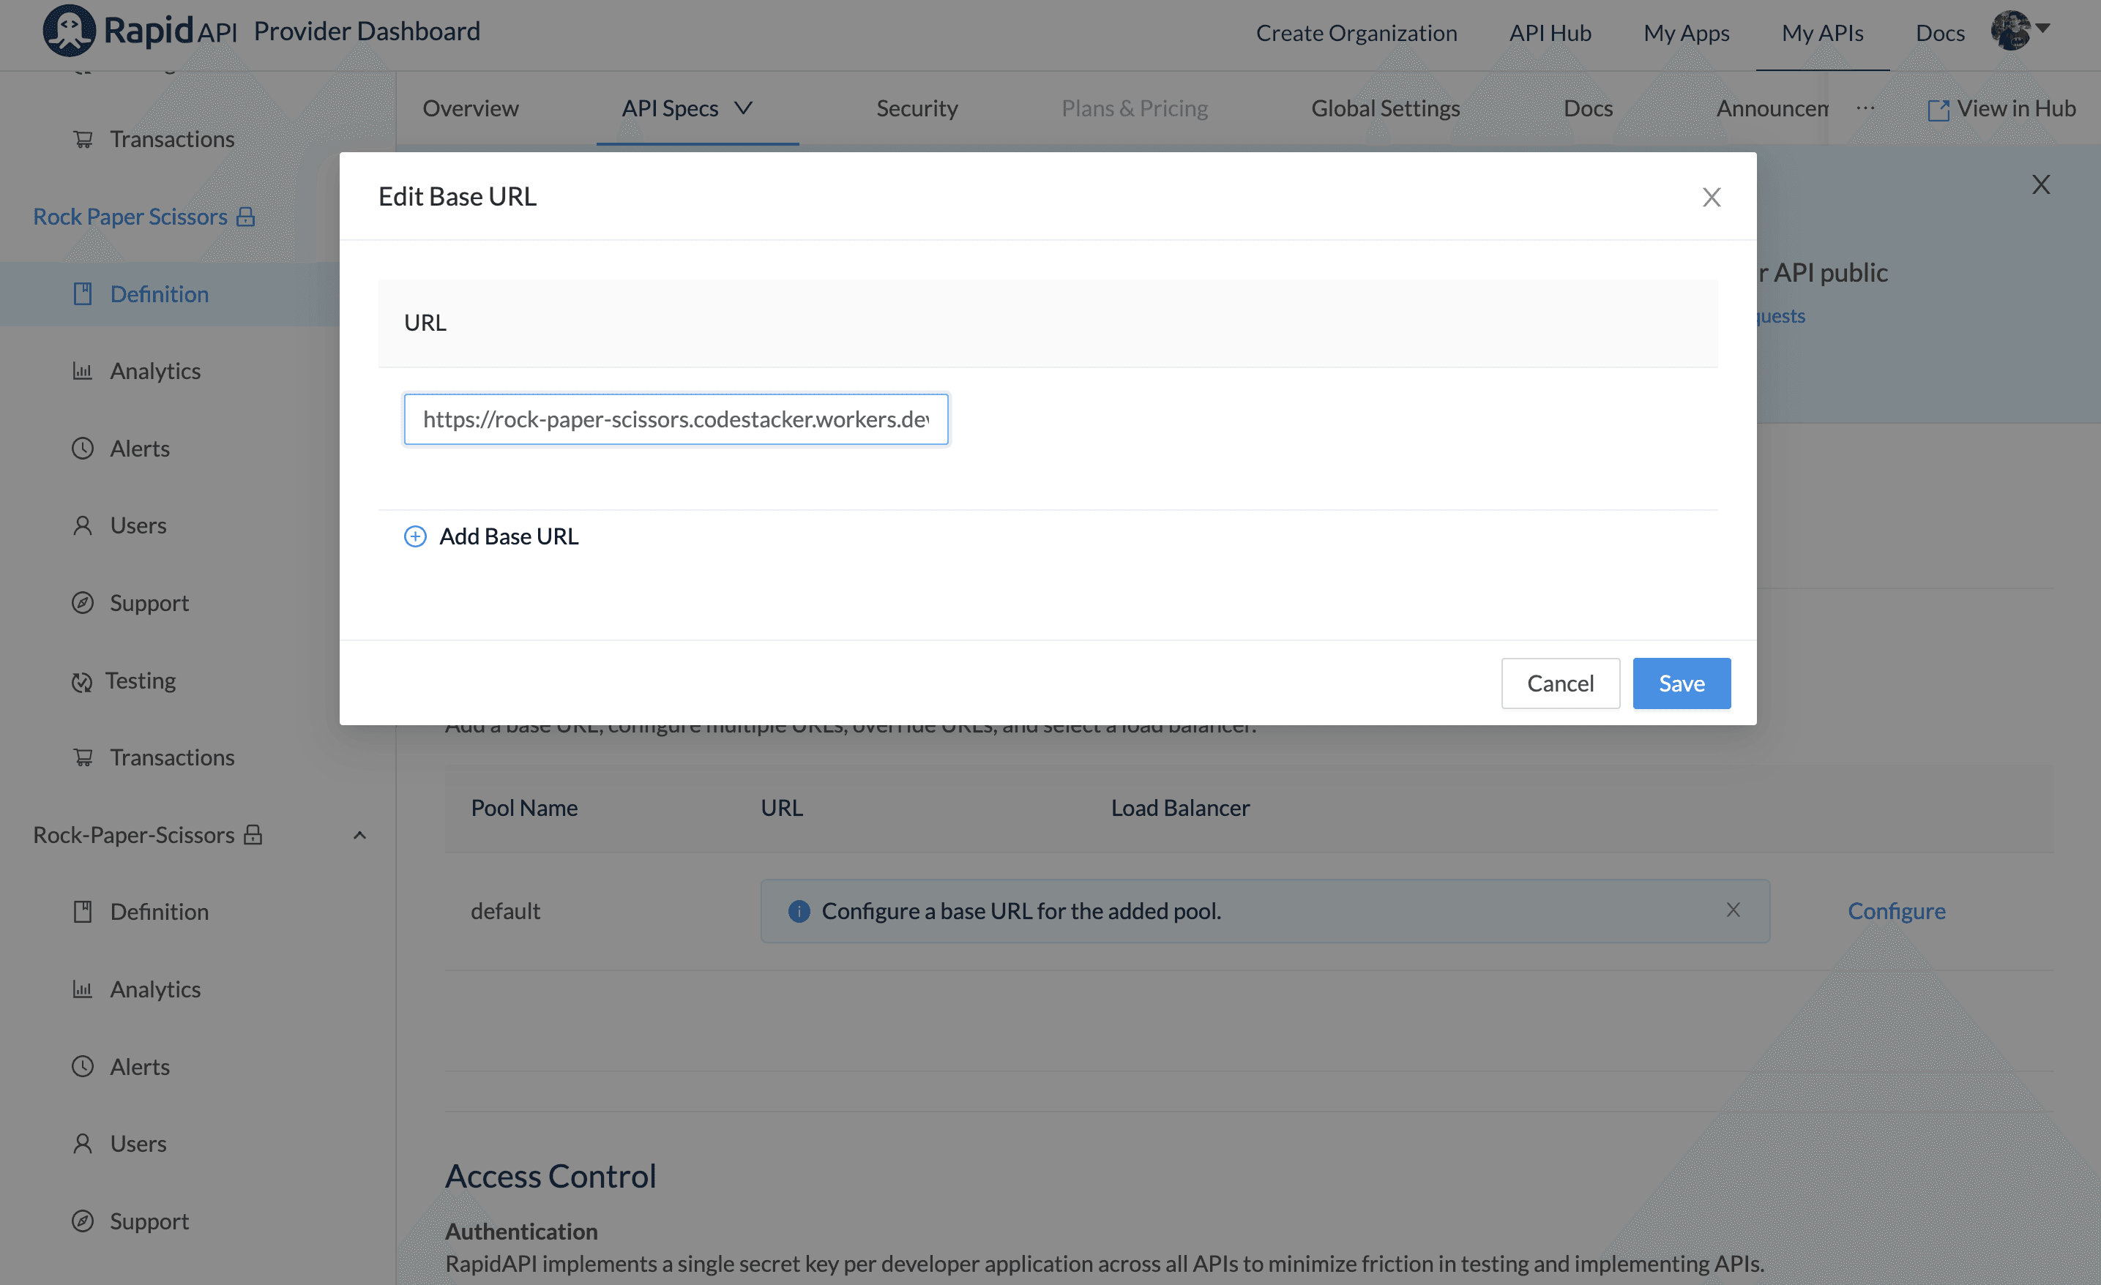This screenshot has width=2101, height=1285.
Task: Click the Definition icon under Rock Paper Scissors
Action: click(x=83, y=294)
